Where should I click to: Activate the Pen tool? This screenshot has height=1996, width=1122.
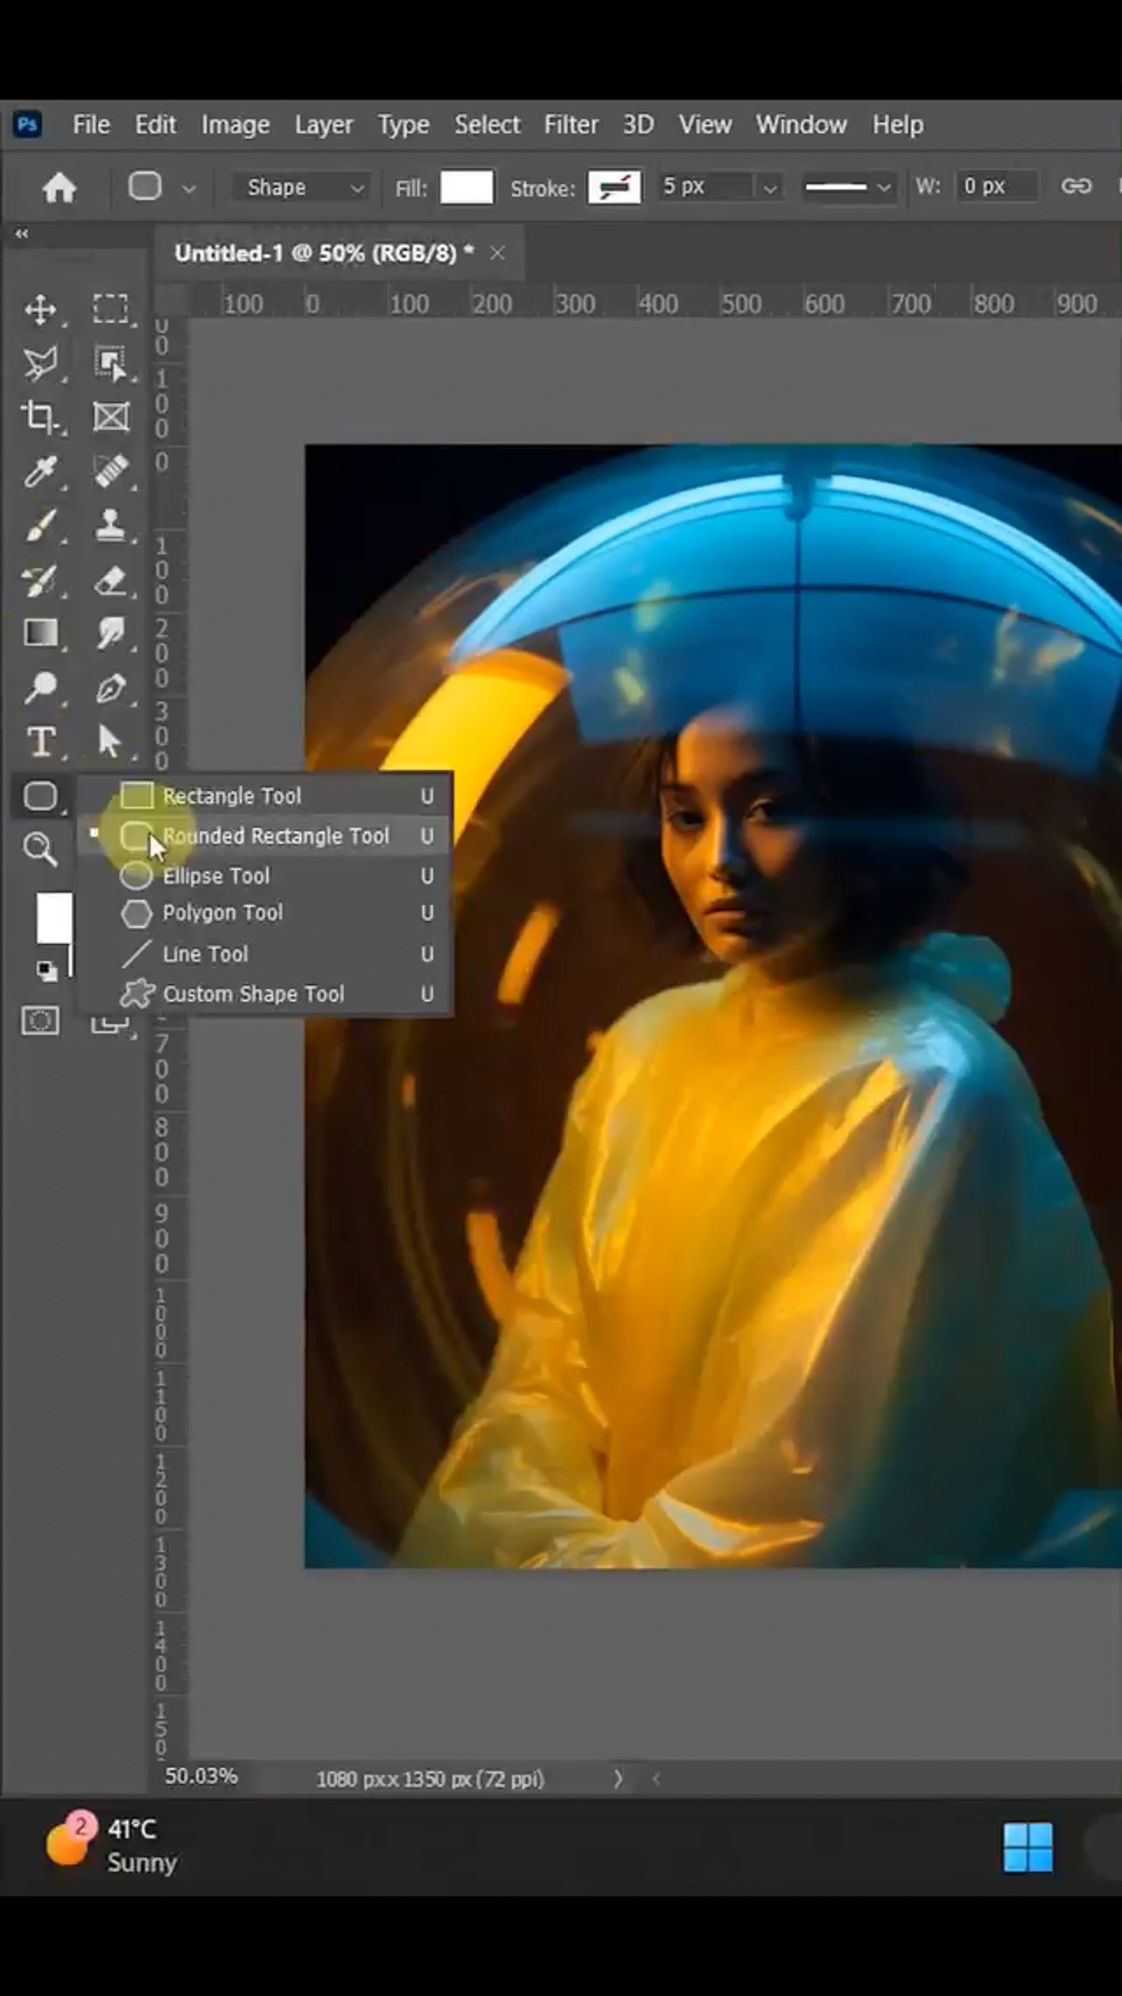tap(111, 688)
